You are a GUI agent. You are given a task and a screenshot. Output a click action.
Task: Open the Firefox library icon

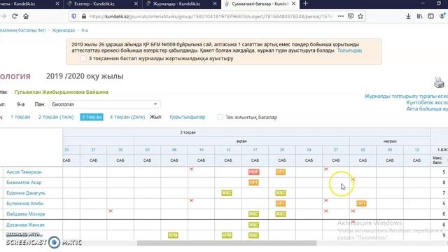pos(419,16)
